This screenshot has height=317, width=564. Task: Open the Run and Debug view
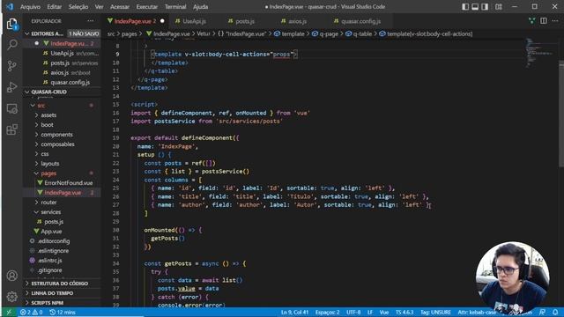11,87
